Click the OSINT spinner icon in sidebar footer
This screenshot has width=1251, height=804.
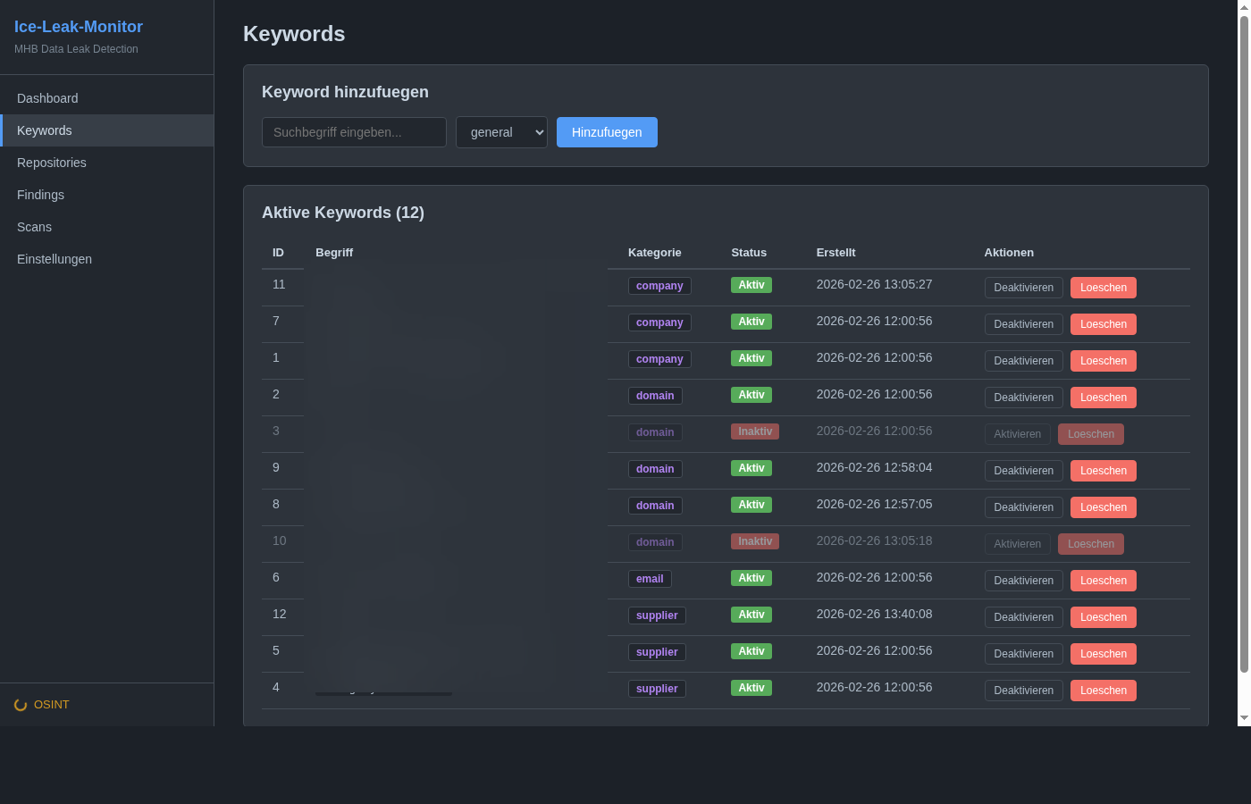point(21,705)
